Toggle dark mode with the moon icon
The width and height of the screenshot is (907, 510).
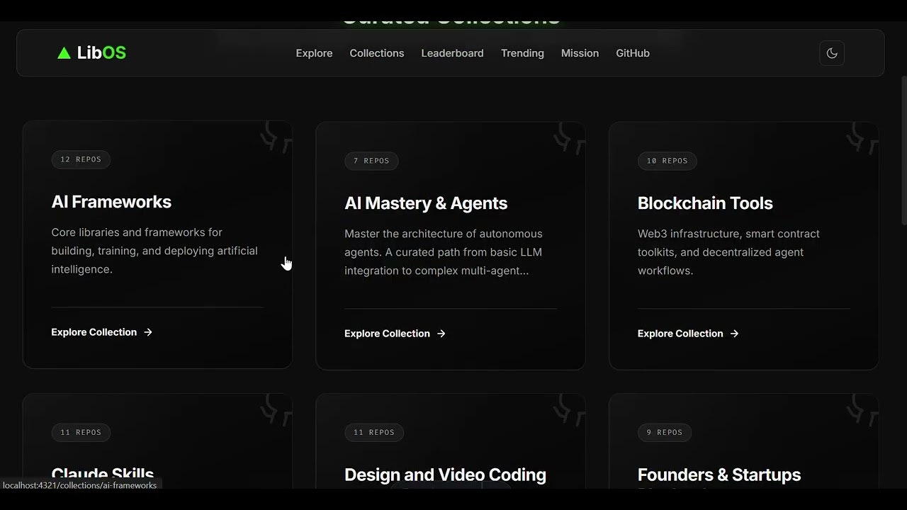(832, 53)
